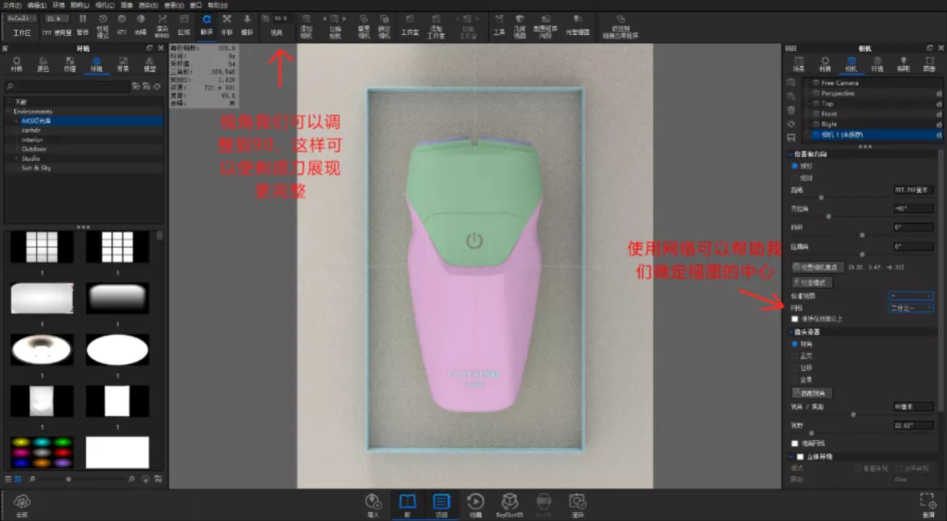Select the Spherical (球形) position radio
Viewport: 947px width, 521px height.
(795, 166)
